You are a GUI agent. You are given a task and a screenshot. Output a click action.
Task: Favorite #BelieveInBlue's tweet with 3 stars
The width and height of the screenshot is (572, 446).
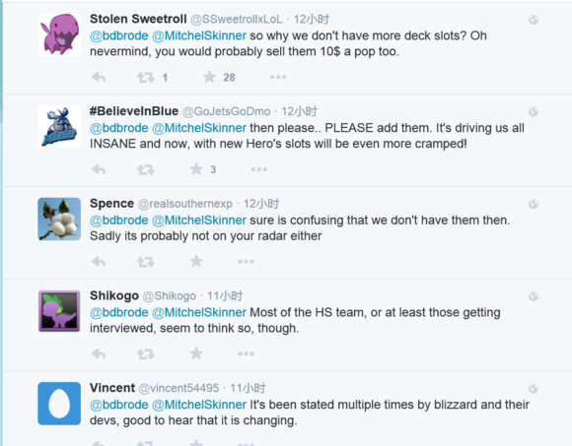coord(196,169)
